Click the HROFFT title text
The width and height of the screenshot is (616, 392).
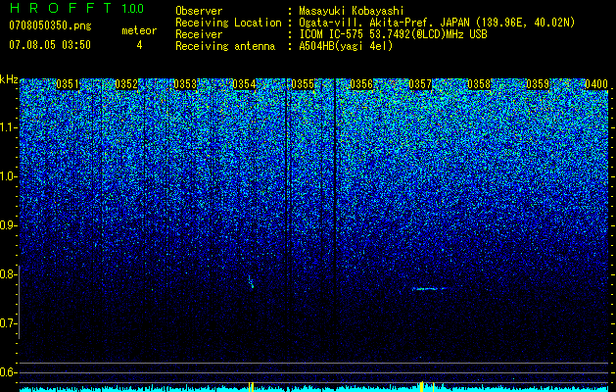(x=61, y=8)
